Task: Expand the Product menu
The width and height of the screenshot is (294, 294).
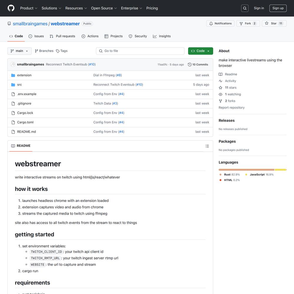Action: (x=29, y=8)
